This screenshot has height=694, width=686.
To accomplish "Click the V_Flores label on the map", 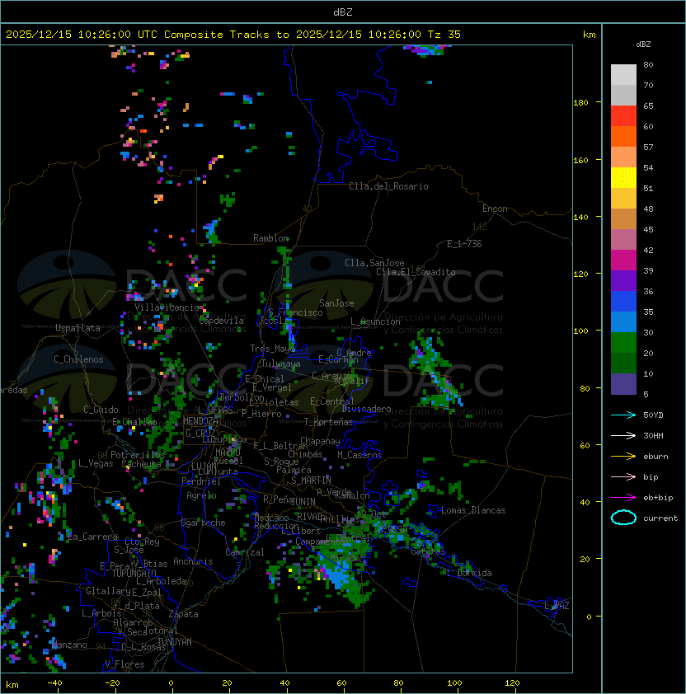I will click(x=125, y=664).
